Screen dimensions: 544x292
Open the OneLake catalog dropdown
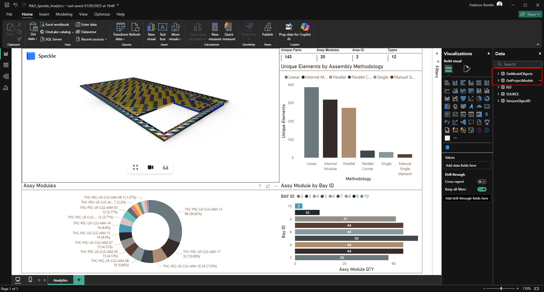57,32
